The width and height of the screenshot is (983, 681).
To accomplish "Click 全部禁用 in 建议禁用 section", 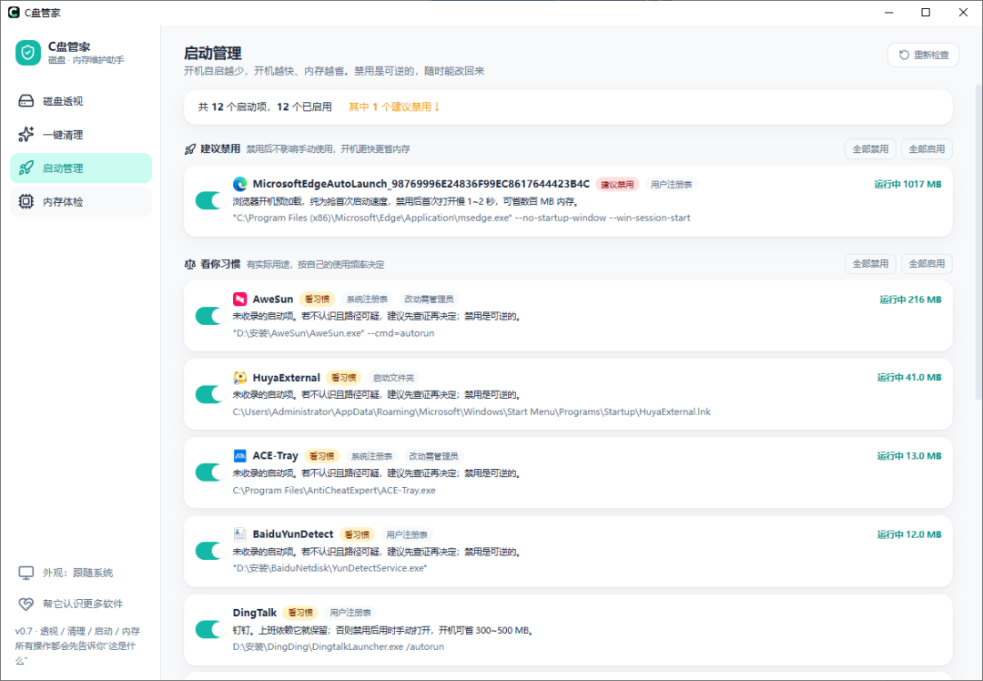I will (870, 149).
